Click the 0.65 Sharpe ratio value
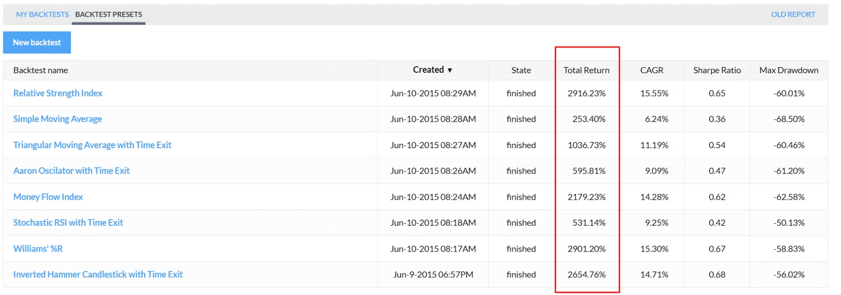841x295 pixels. [x=717, y=93]
